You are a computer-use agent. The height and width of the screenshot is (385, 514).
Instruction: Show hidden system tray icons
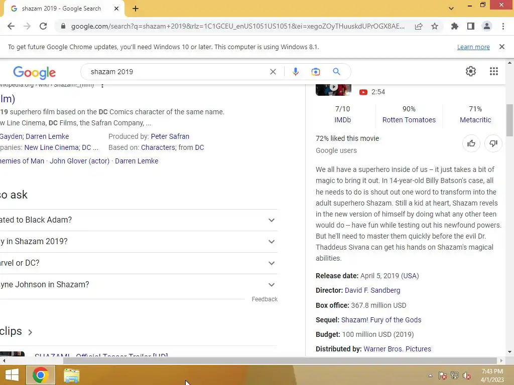(x=430, y=375)
